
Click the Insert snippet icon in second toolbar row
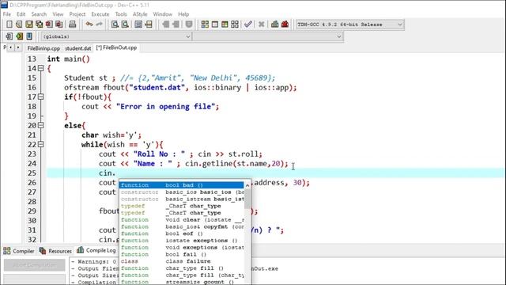click(9, 36)
